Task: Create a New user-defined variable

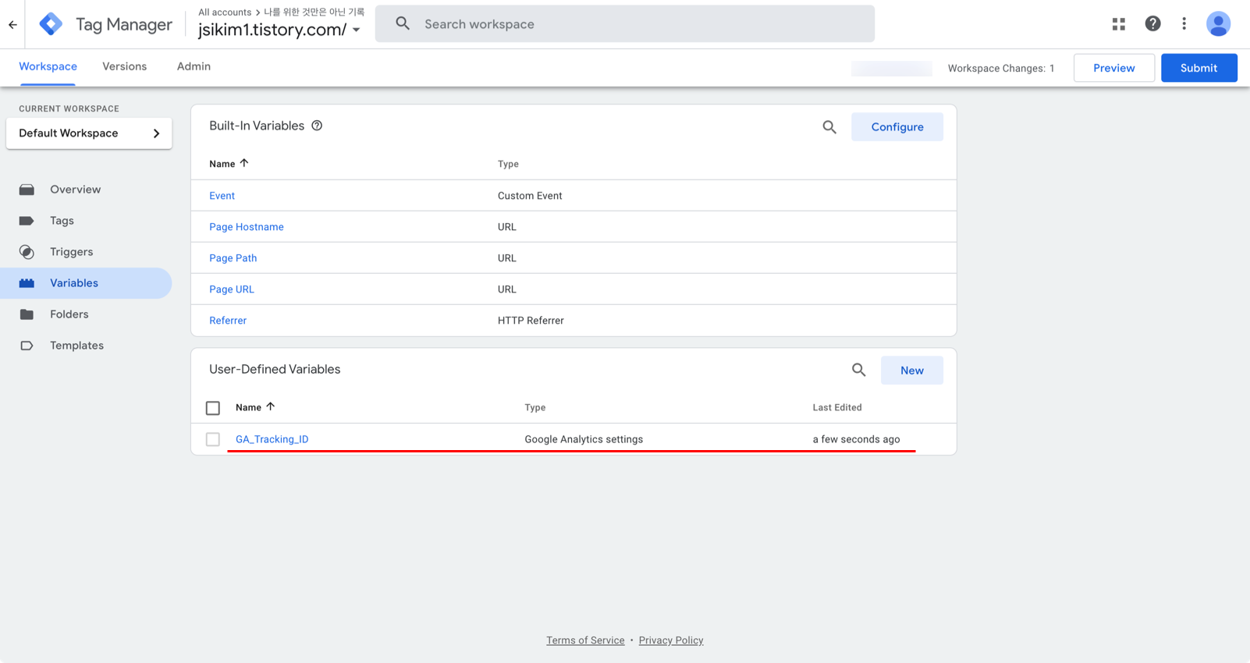Action: coord(911,370)
